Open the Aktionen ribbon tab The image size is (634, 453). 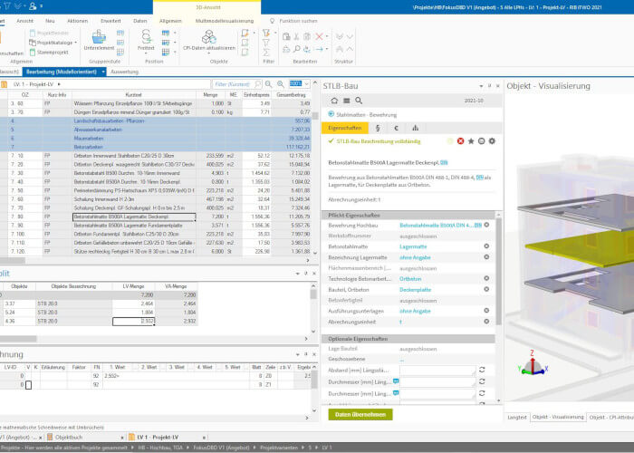[77, 21]
